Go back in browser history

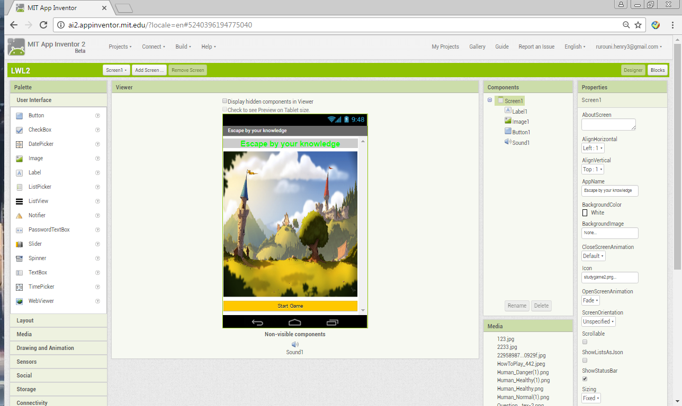[x=14, y=25]
